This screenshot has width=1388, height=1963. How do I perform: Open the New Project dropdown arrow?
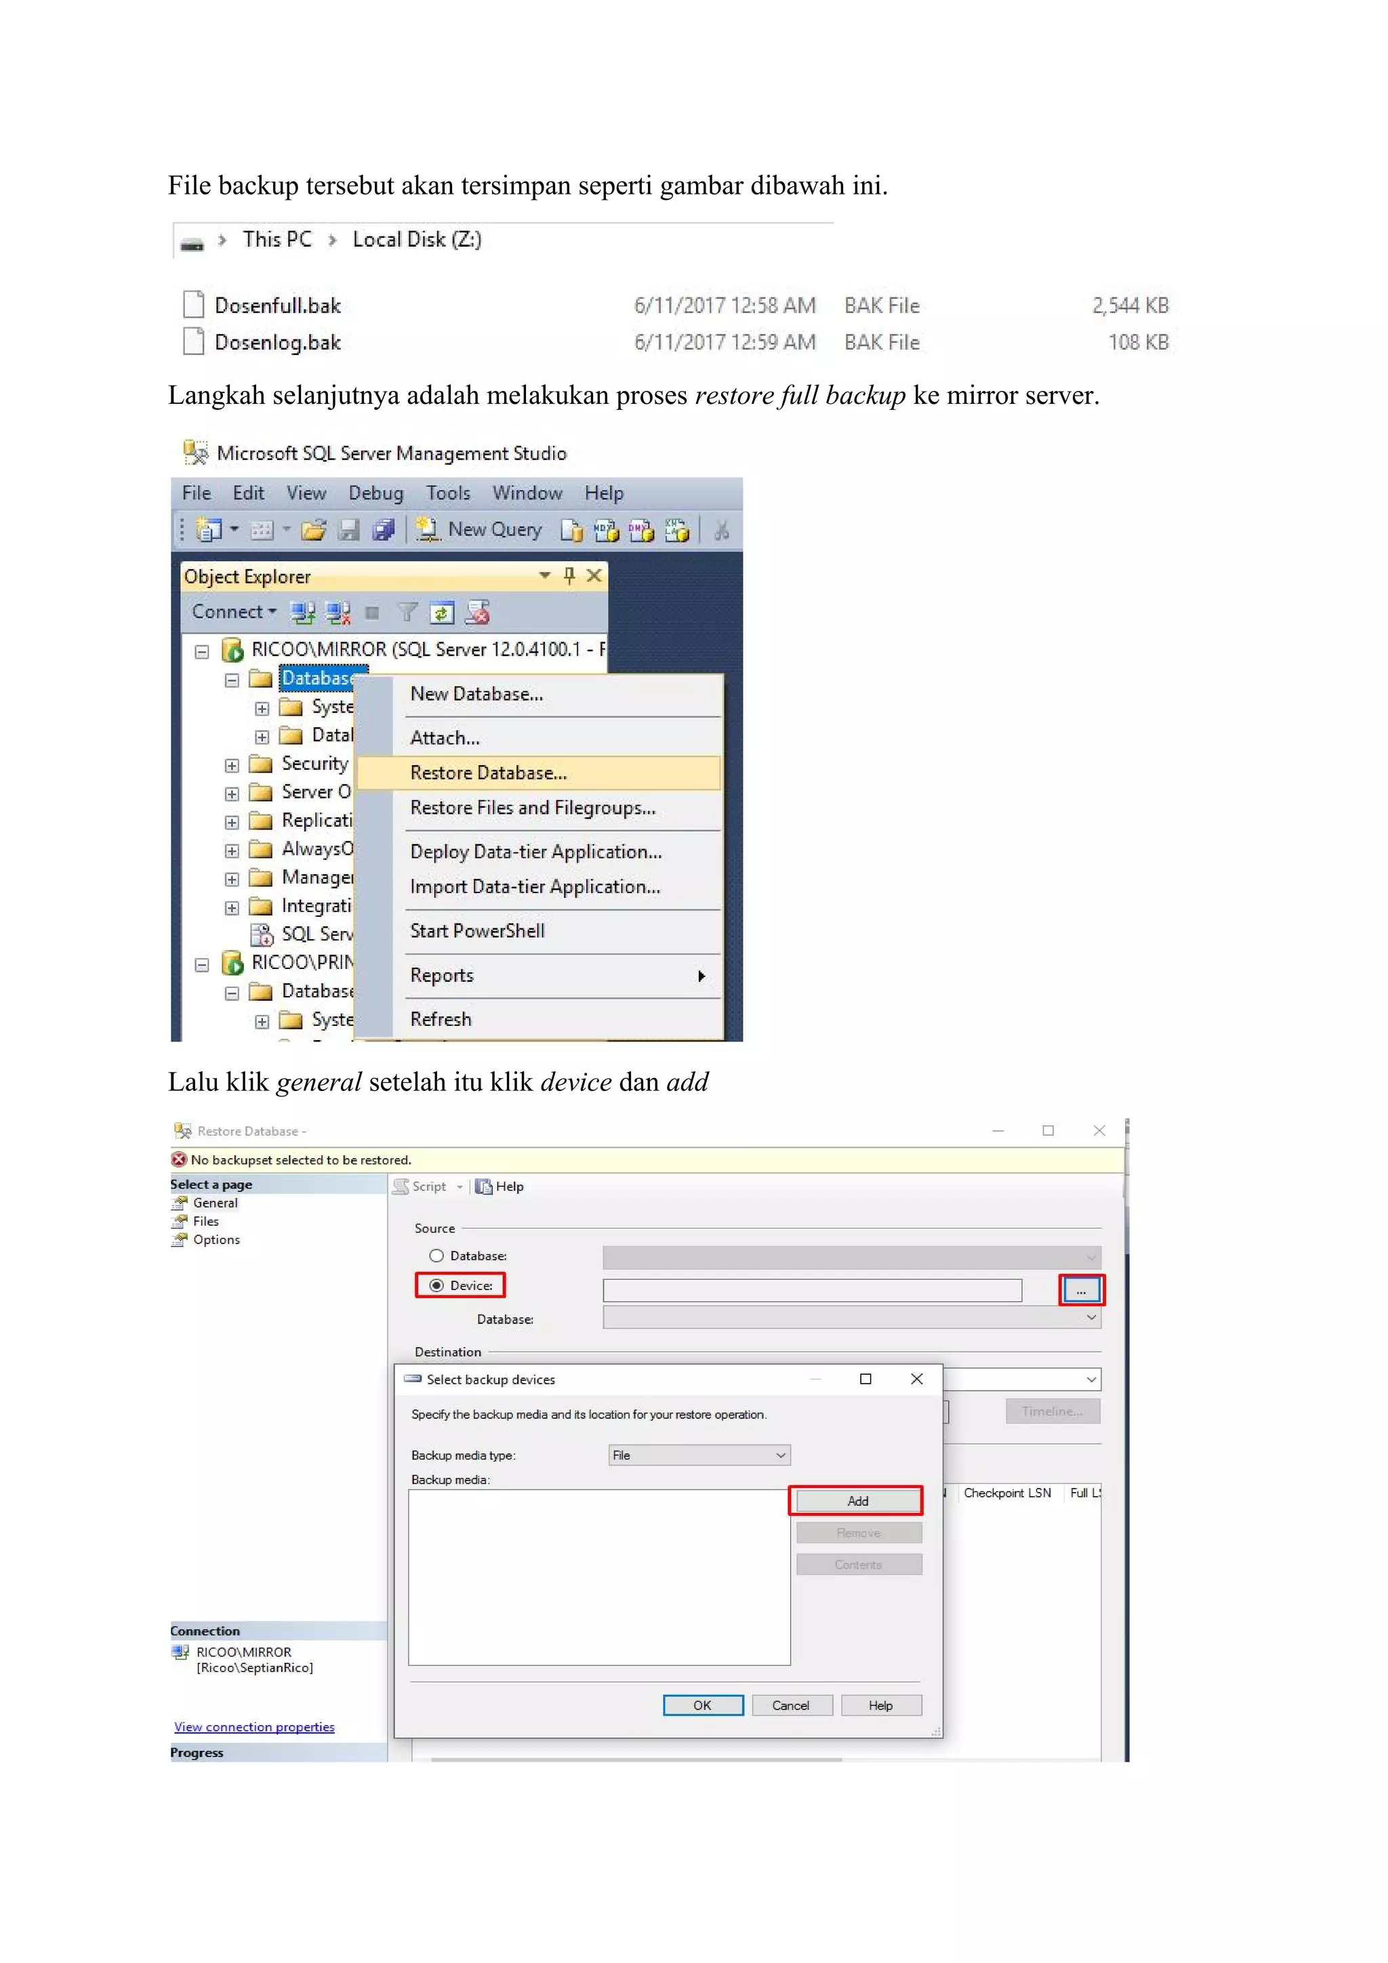[x=233, y=529]
